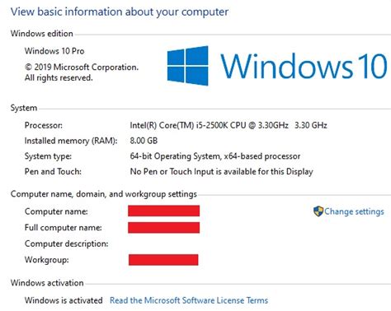Viewport: 391px width, 311px height.
Task: Click the Windows logo icon
Action: click(x=188, y=66)
